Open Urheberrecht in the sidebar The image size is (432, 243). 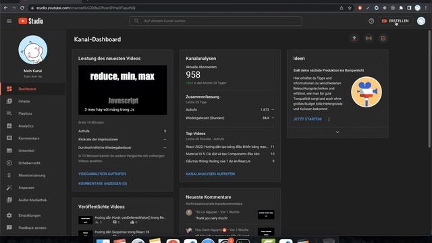[x=33, y=163]
